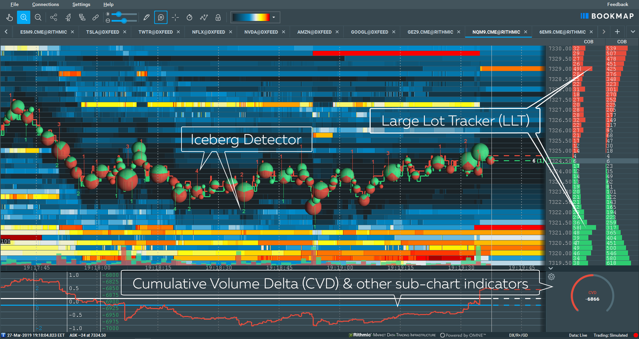Click the share icon in toolbar

(54, 17)
